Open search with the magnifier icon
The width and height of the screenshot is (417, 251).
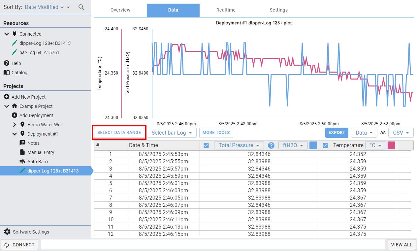click(x=81, y=7)
